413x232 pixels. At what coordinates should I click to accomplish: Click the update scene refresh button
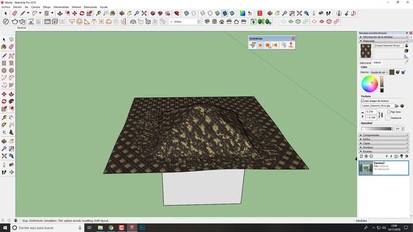361,156
